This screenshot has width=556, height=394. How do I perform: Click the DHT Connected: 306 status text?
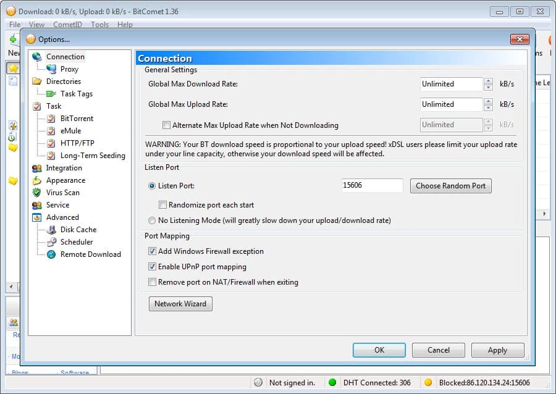377,383
